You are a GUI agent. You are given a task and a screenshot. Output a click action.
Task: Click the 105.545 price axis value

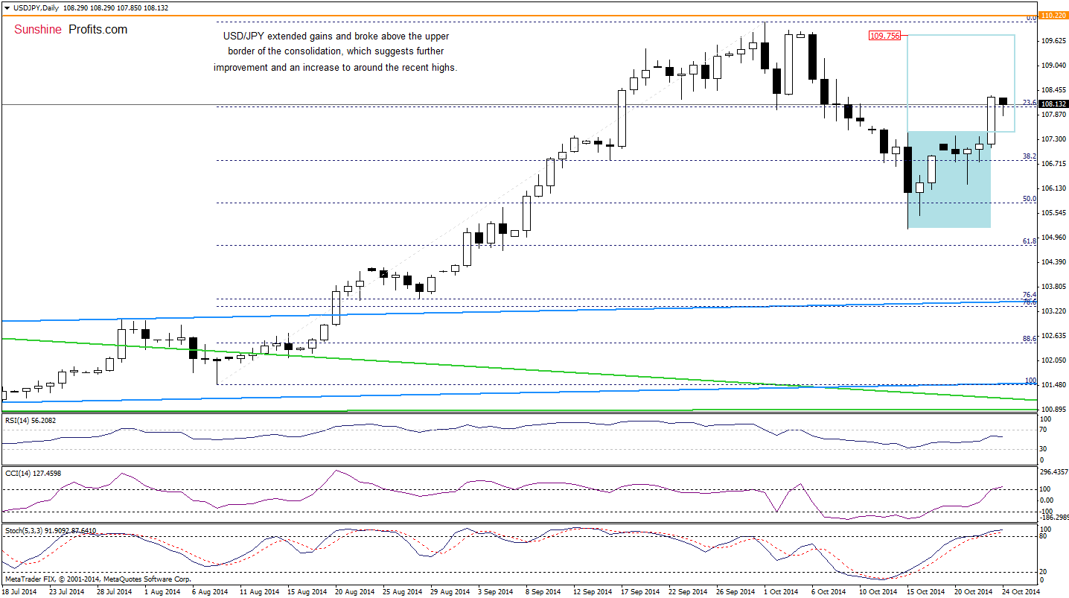pos(1053,213)
